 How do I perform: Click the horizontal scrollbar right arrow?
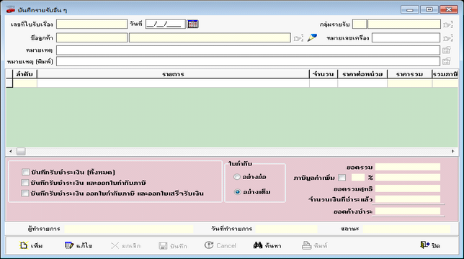click(x=452, y=152)
